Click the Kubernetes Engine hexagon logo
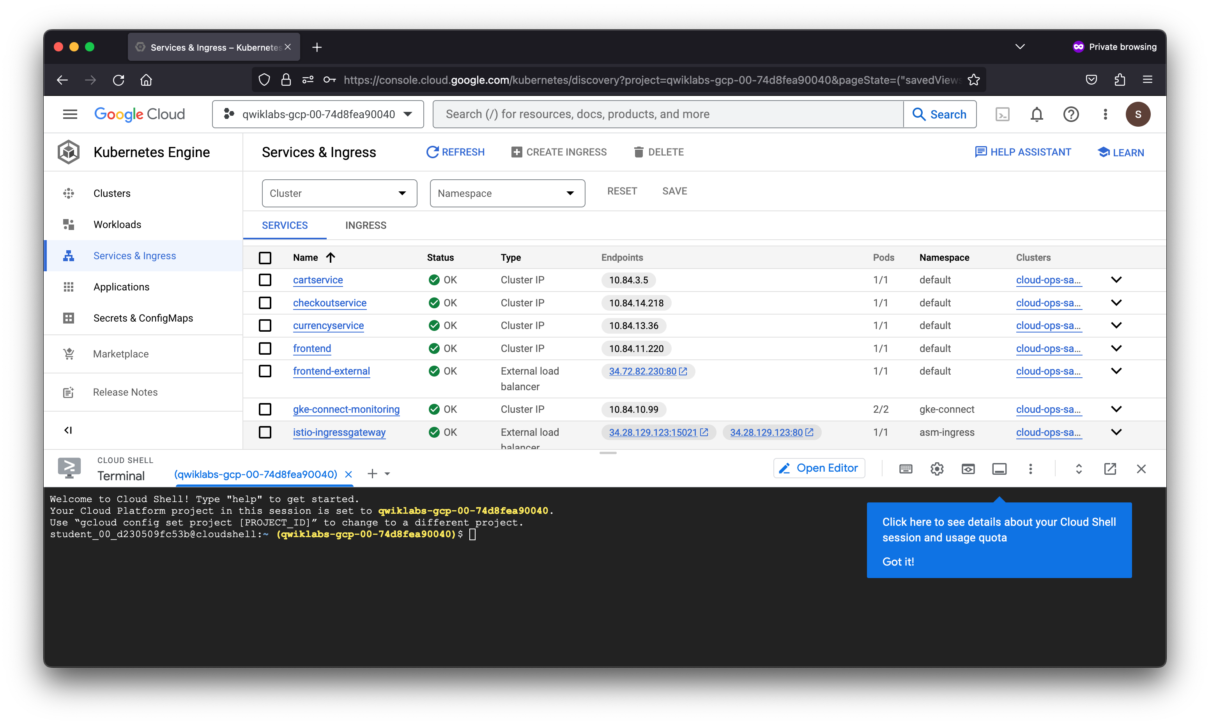Screen dimensions: 1210x725 [x=68, y=152]
